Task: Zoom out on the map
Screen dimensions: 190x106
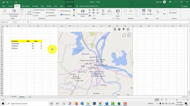Action: 124,35
